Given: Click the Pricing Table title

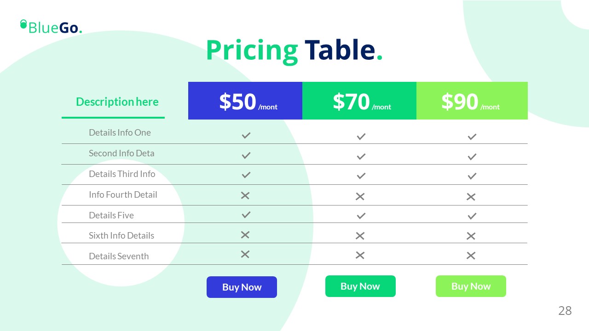Looking at the screenshot, I should 294,50.
